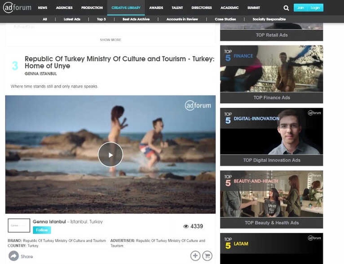Select the All submenu item
This screenshot has height=264, width=344.
point(45,19)
